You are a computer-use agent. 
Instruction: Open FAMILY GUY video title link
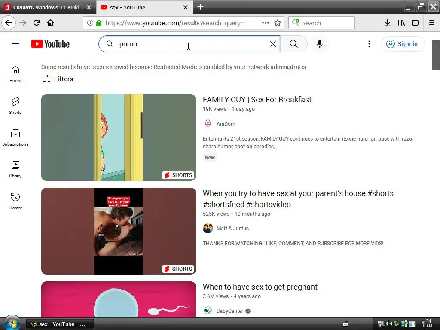tap(257, 100)
